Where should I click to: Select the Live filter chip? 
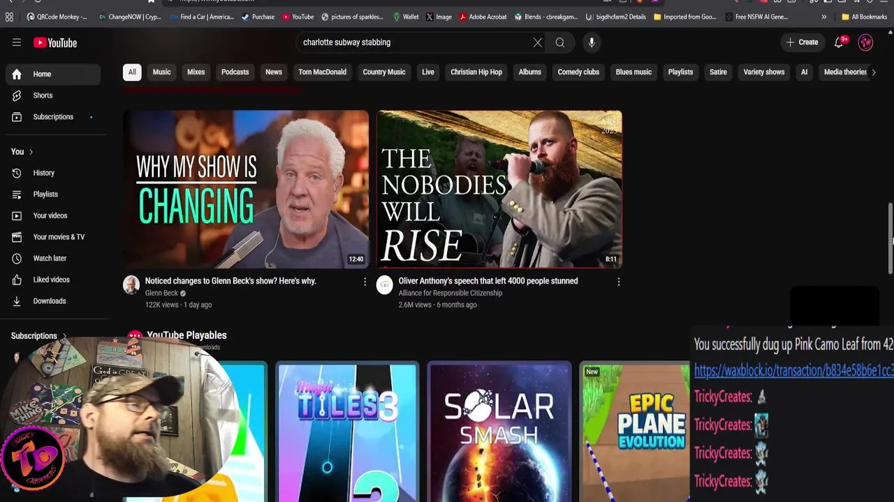click(x=428, y=72)
